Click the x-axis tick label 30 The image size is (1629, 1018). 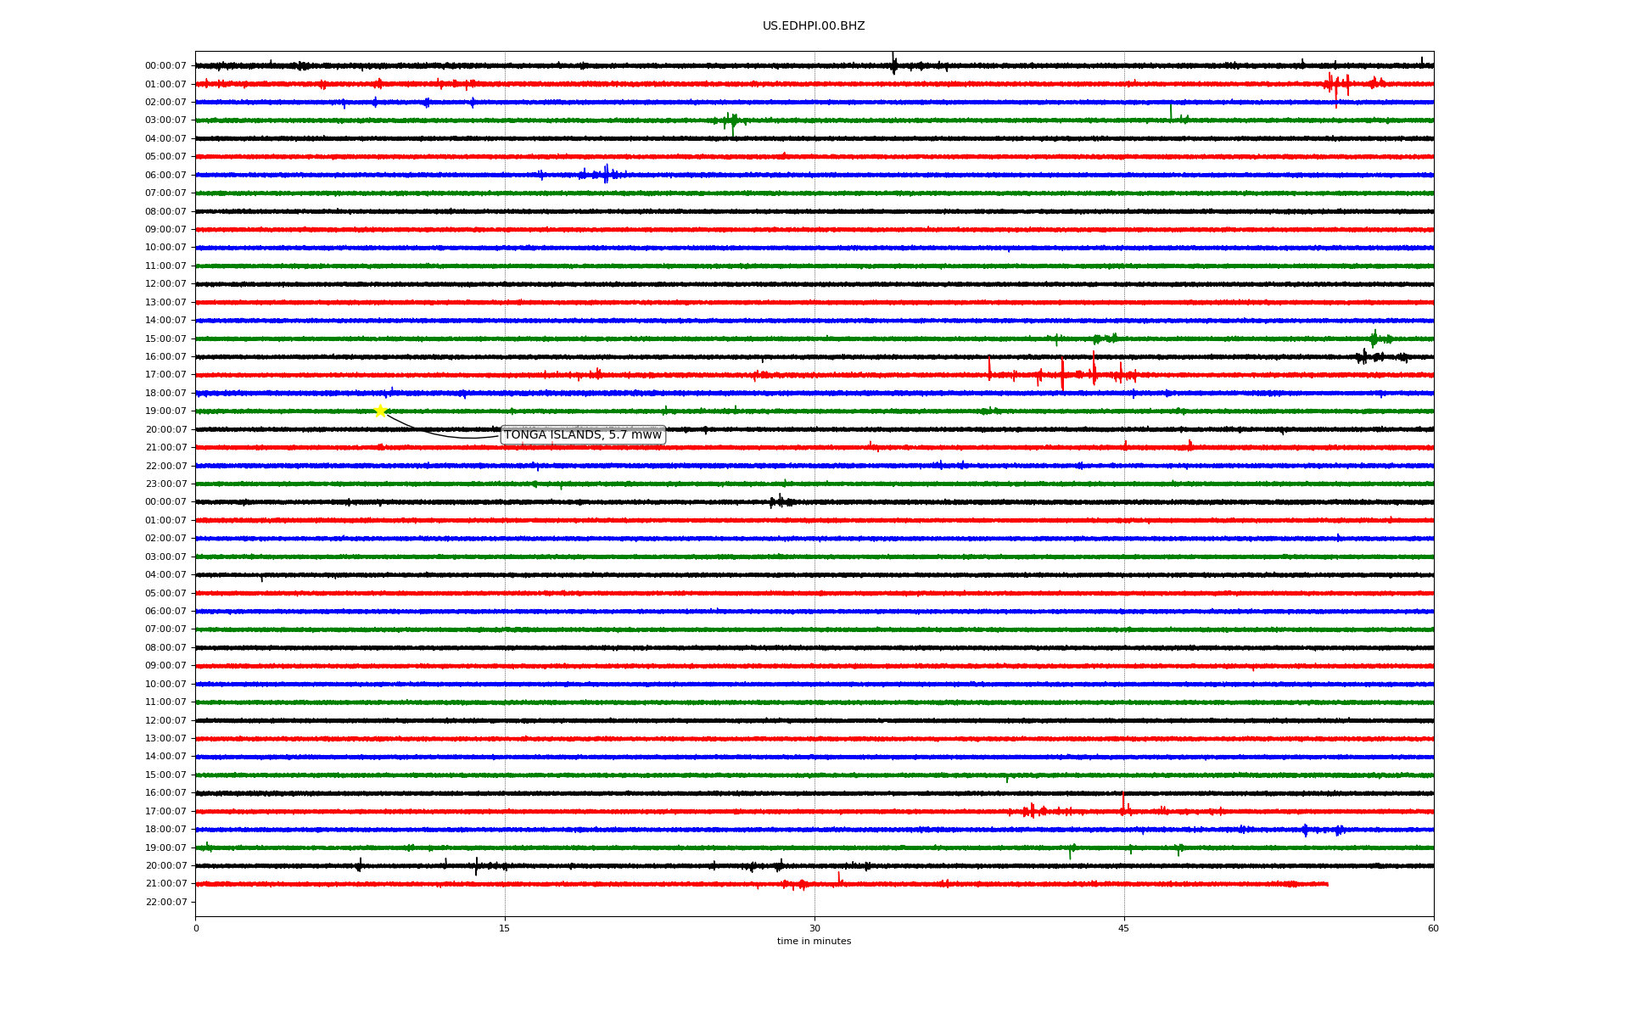pyautogui.click(x=814, y=928)
